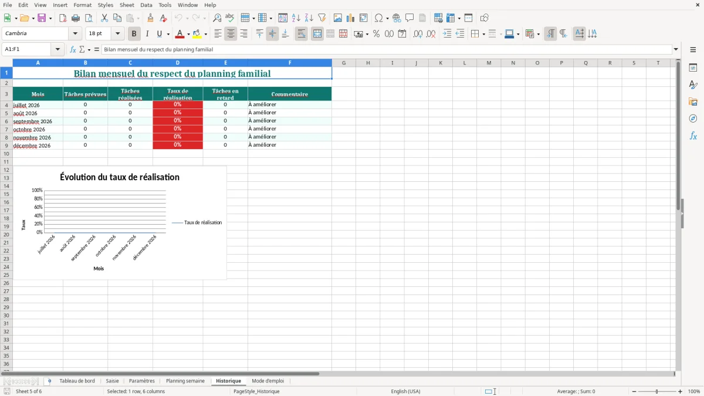Select the Clone Formatting paintbrush
This screenshot has height=396, width=704.
(150, 18)
